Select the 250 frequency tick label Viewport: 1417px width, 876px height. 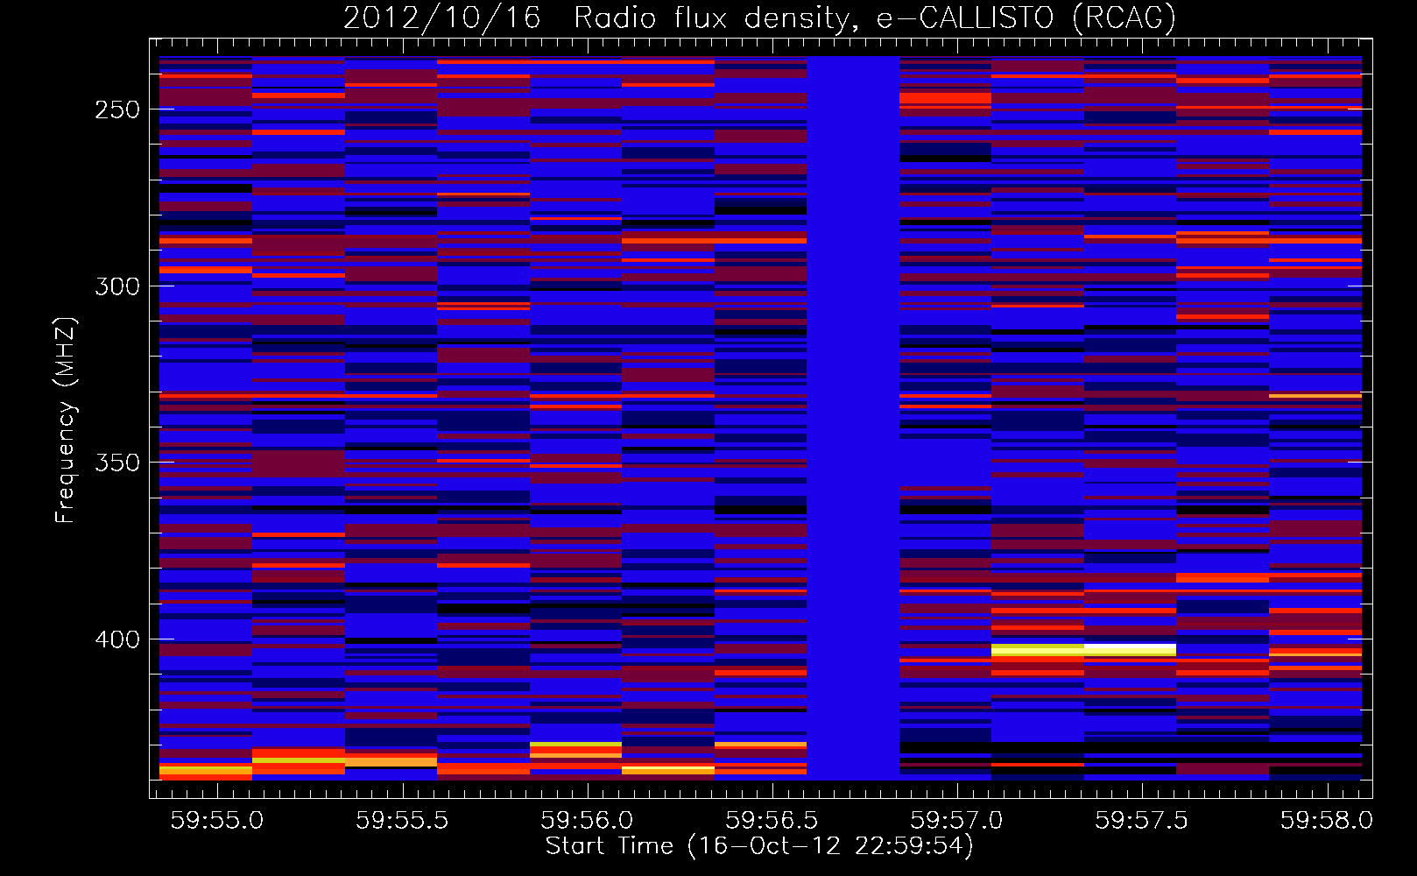(117, 109)
